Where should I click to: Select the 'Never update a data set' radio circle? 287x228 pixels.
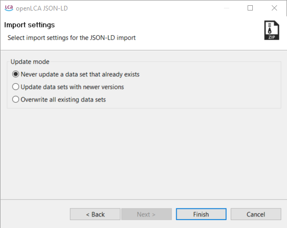click(16, 74)
